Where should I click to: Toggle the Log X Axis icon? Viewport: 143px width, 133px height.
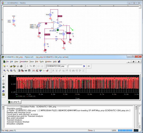[x=19, y=71]
